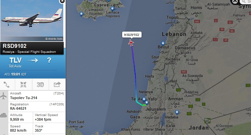Viewport: 251px width, 135px height.
Task: Click the search magnifier field at top right
Action: 246,2
